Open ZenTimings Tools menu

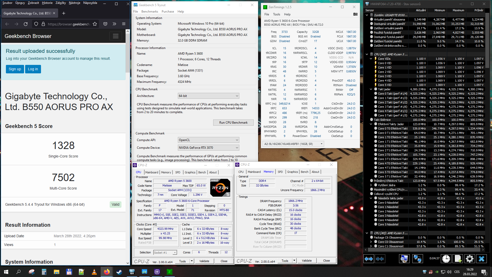pyautogui.click(x=276, y=14)
